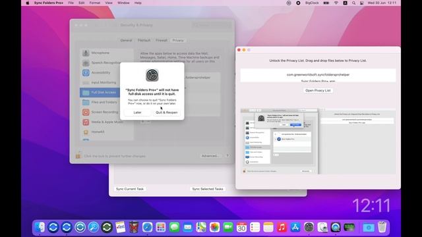Open Finder from the Dock
Viewport: 422px width, 237px height.
(40, 227)
